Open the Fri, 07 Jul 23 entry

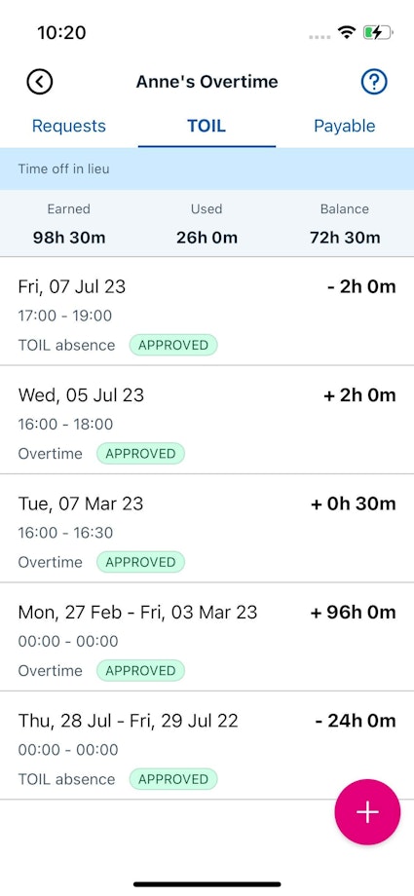pyautogui.click(x=207, y=311)
